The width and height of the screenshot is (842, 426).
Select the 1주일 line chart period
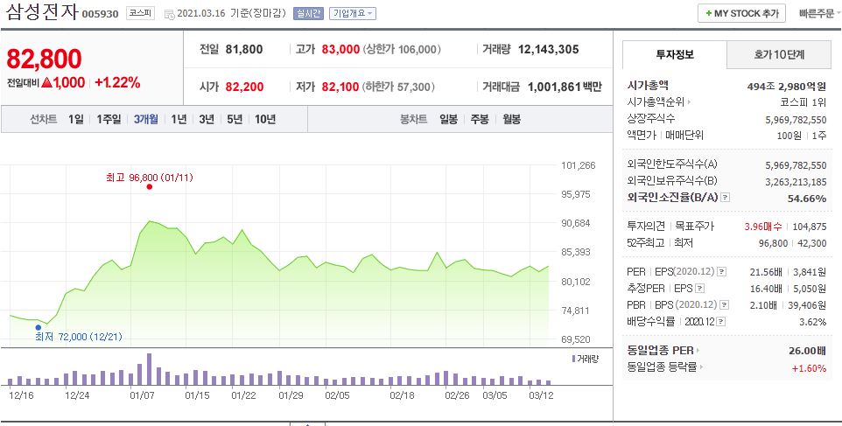click(x=109, y=119)
